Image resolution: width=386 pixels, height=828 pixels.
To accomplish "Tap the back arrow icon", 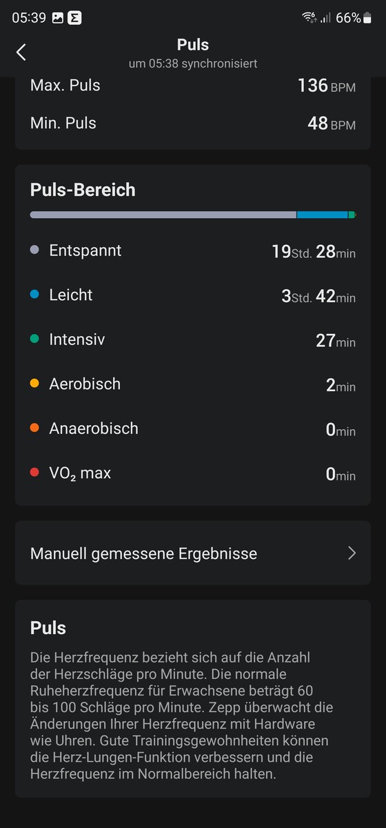I will [x=21, y=52].
